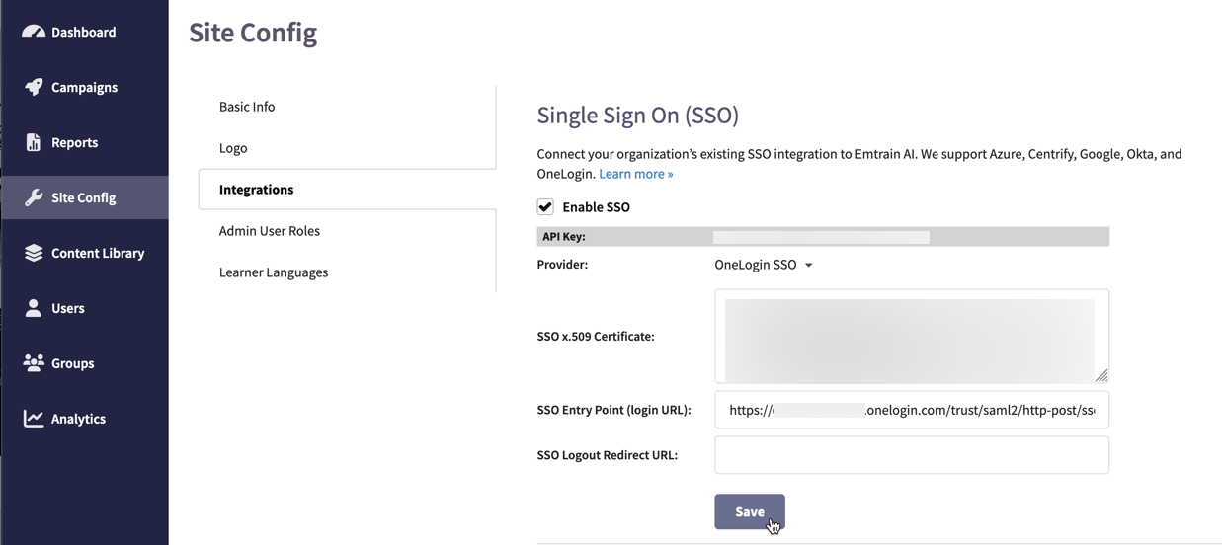Select the Integrations tab
1222x545 pixels.
(256, 190)
